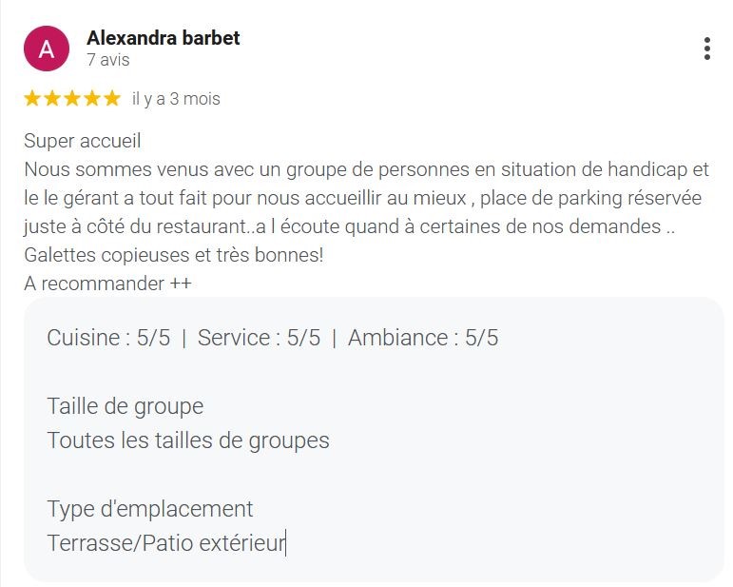Click the pink "A" profile avatar

(x=47, y=49)
